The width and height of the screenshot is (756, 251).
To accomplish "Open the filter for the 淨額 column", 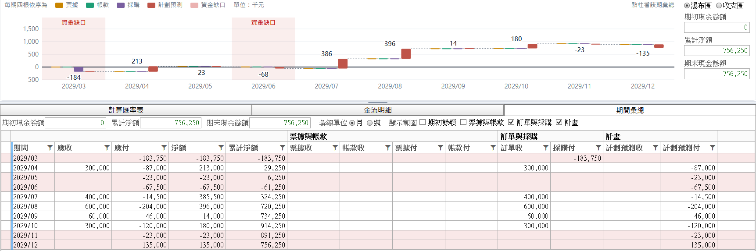I will tap(221, 148).
